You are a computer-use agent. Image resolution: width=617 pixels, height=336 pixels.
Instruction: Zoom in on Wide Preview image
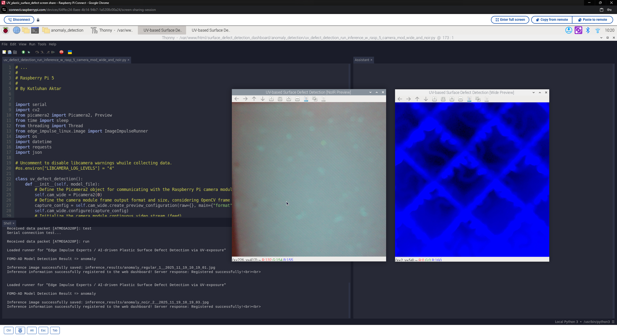452,99
